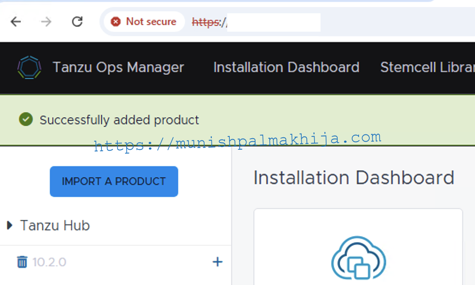475x285 pixels.
Task: Click the green success checkmark icon
Action: [26, 119]
